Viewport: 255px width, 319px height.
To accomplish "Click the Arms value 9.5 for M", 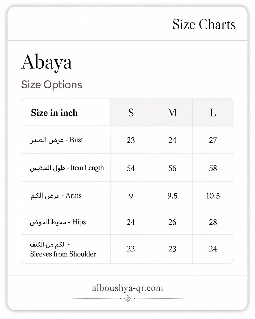I will (x=172, y=196).
